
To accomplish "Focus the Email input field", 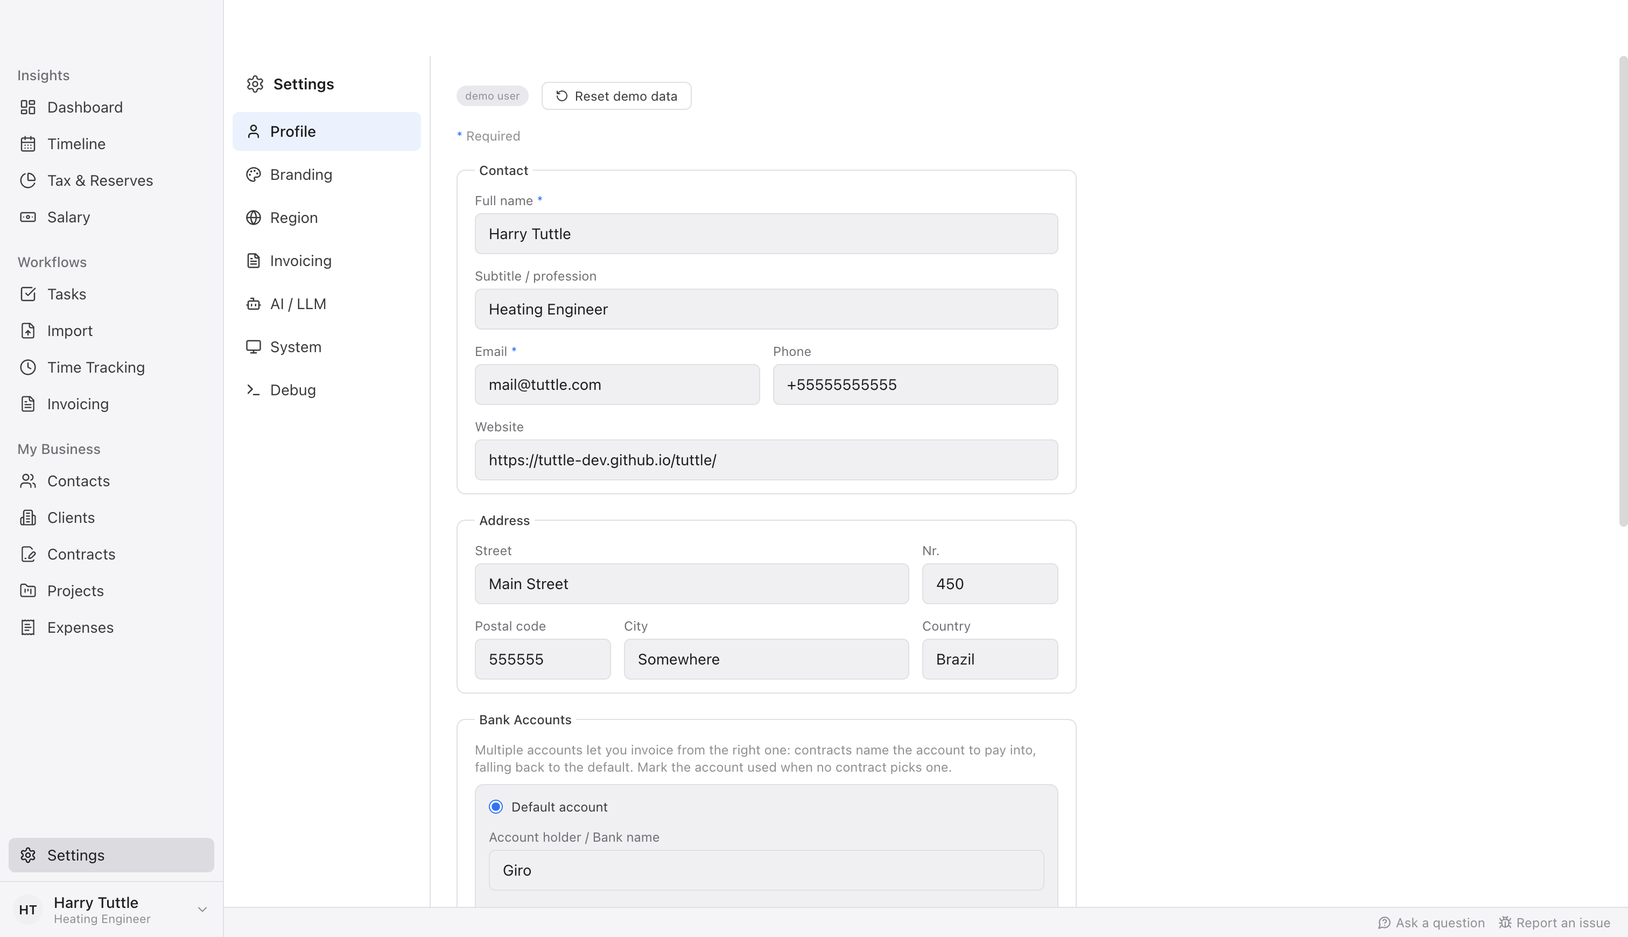I will point(617,384).
